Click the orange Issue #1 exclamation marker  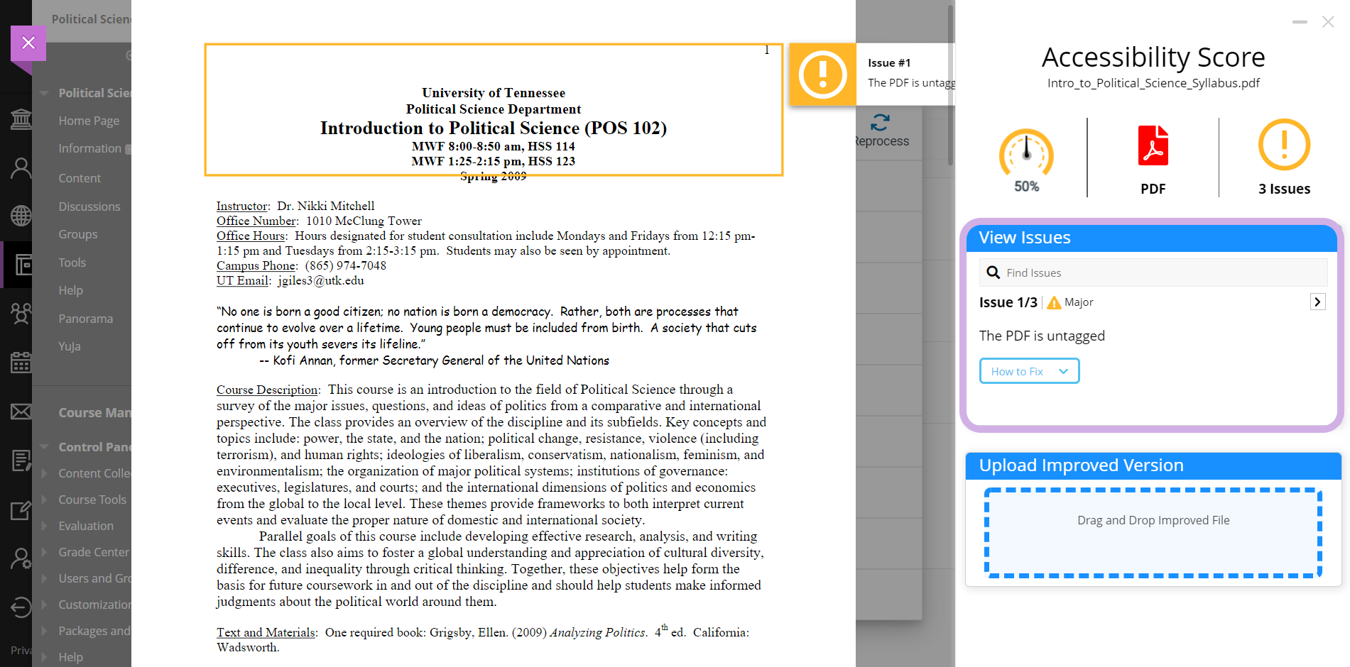(x=822, y=75)
